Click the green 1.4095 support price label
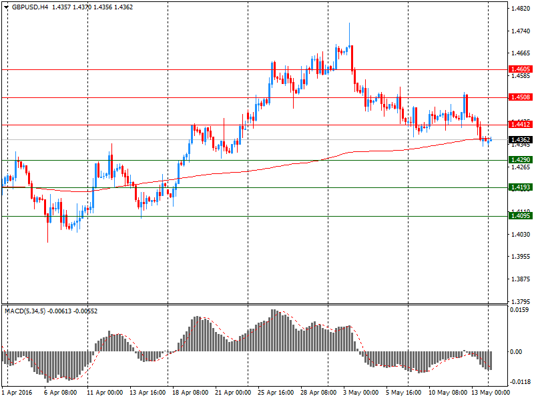The width and height of the screenshot is (534, 400). click(x=521, y=215)
